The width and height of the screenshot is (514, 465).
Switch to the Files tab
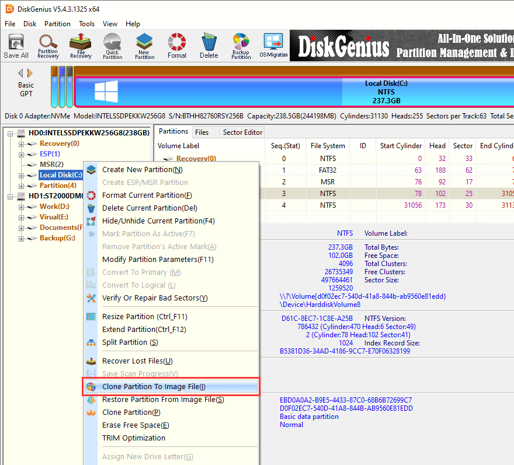[x=202, y=132]
